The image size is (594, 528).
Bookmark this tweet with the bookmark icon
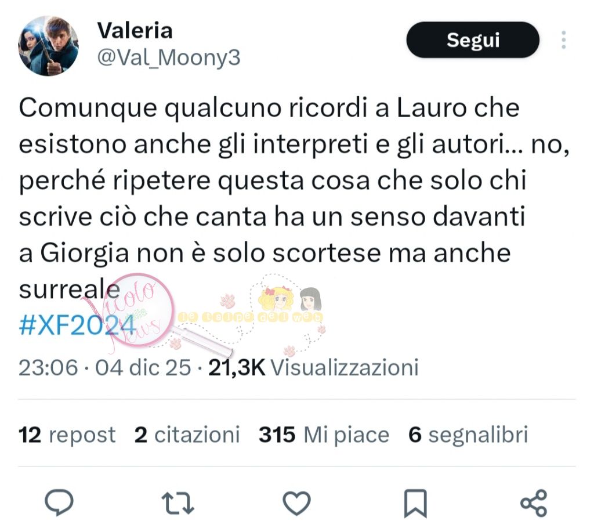[415, 504]
